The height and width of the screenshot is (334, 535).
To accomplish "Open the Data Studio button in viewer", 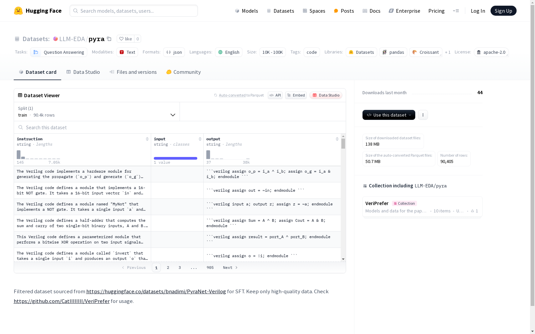I will 326,95.
